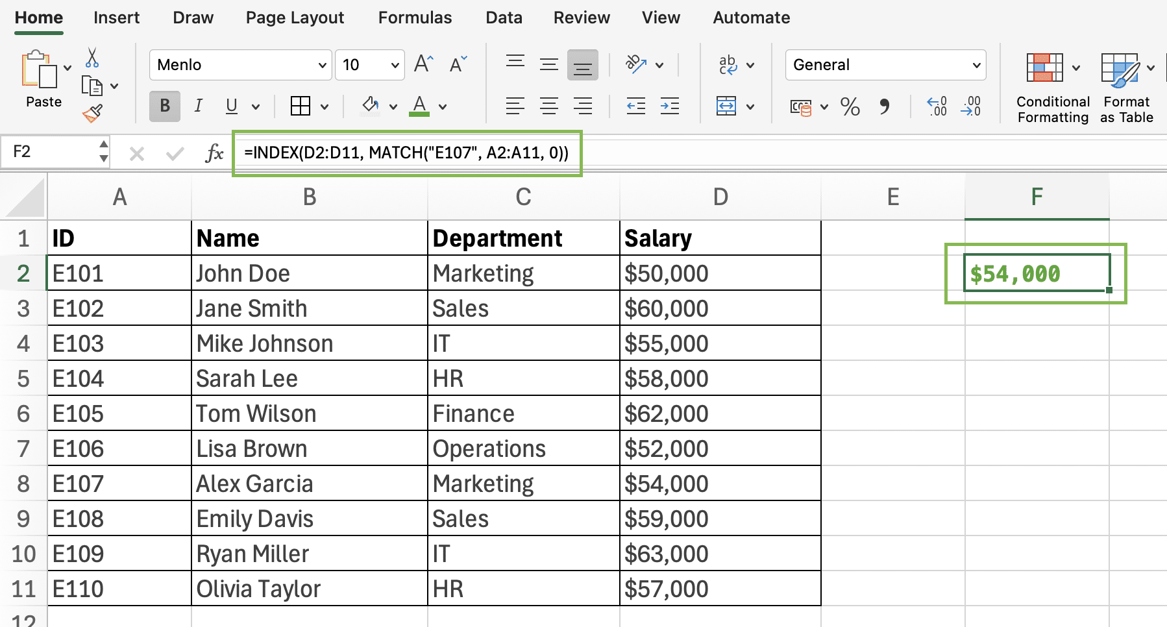Screen dimensions: 1167x627
Task: Click the fill color paint bucket
Action: pyautogui.click(x=371, y=106)
